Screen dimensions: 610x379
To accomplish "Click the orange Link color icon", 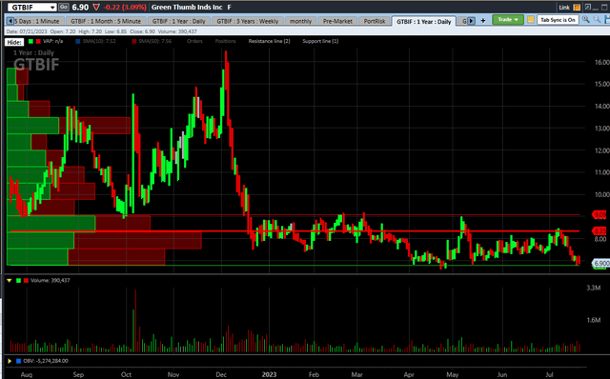I will (x=577, y=8).
